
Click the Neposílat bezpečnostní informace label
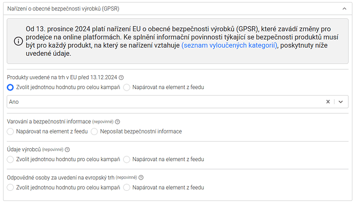(141, 131)
